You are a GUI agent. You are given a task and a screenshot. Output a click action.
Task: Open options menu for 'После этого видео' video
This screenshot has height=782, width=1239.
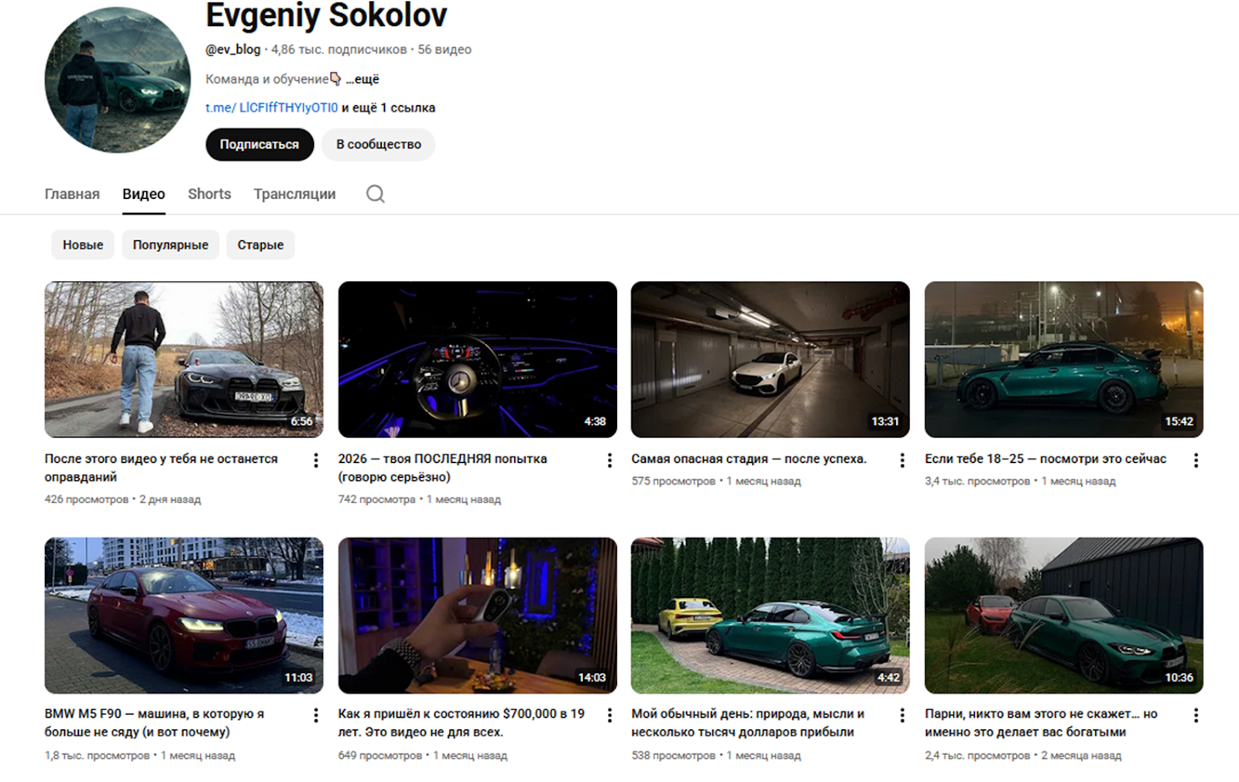click(x=316, y=460)
